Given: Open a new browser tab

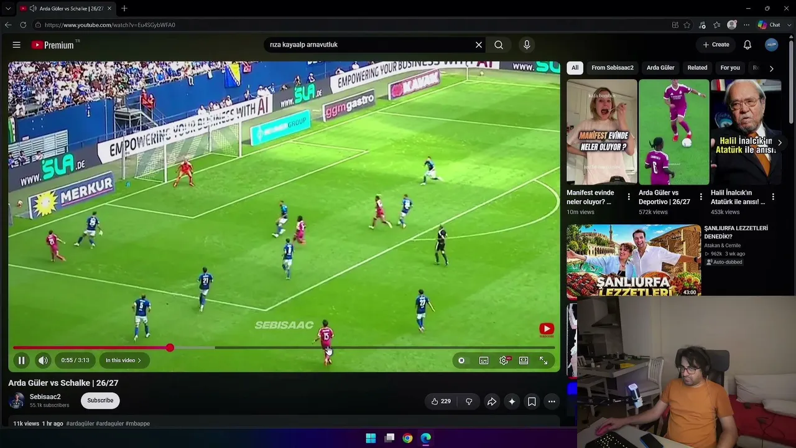Looking at the screenshot, I should pos(124,9).
